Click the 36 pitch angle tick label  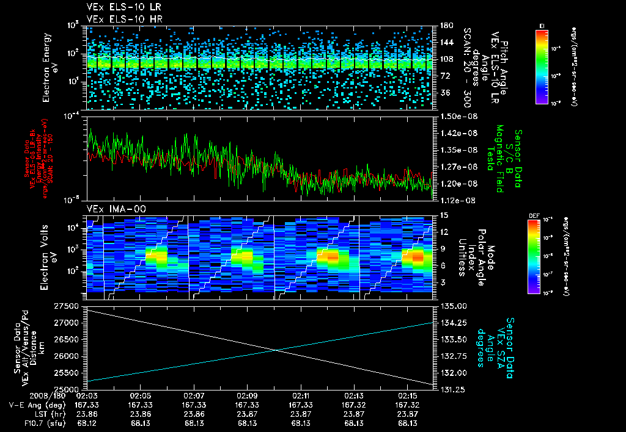(x=445, y=93)
